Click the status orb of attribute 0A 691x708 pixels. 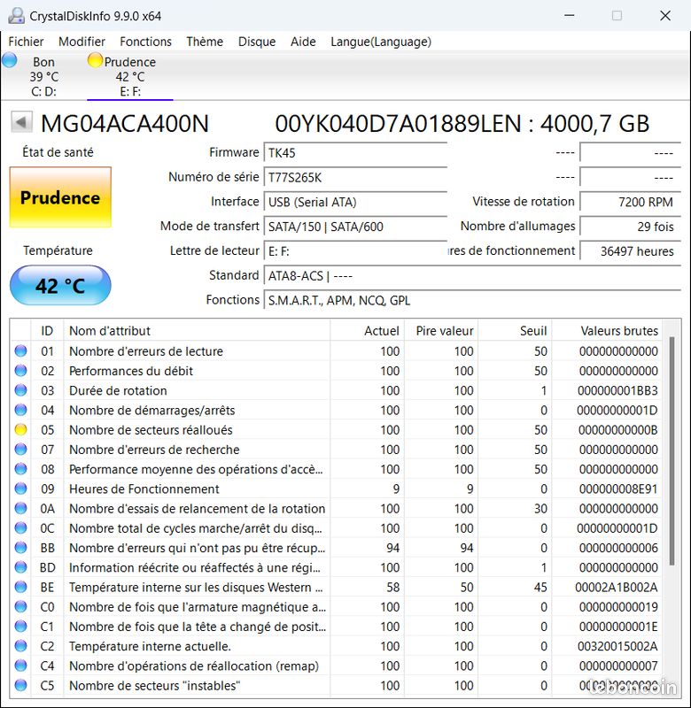20,508
